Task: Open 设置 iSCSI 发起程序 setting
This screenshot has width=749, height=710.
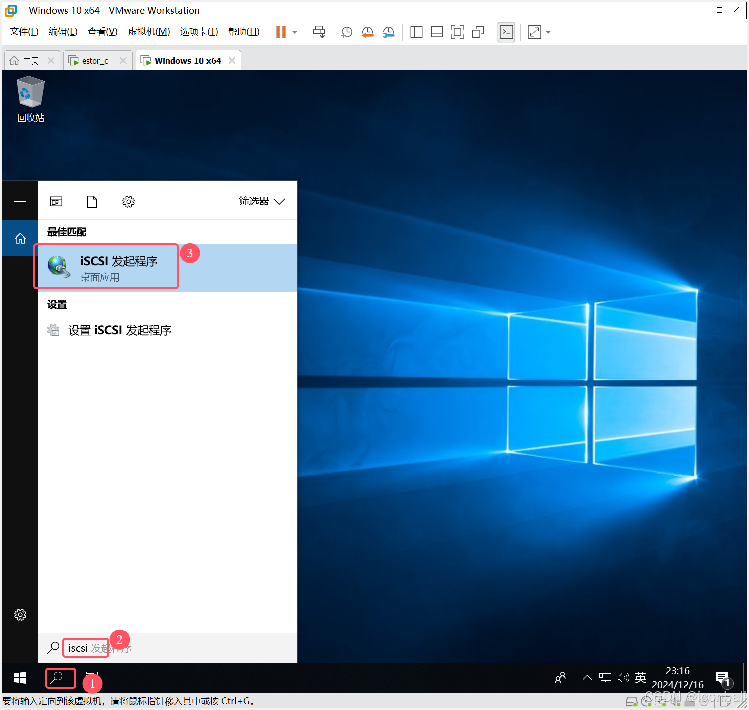Action: (168, 330)
